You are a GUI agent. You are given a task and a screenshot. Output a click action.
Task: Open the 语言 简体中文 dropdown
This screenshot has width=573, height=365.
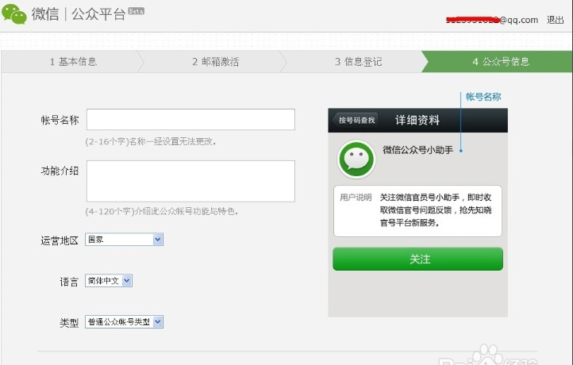(x=109, y=281)
